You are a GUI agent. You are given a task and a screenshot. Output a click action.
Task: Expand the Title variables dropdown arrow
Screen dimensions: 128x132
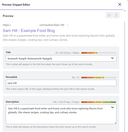tap(112, 58)
